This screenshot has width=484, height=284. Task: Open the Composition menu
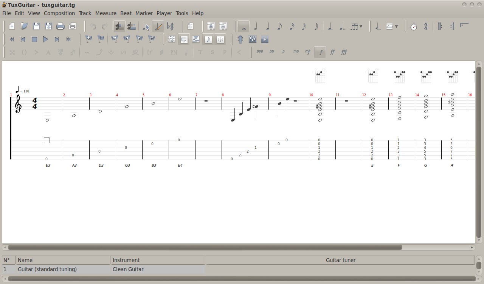59,13
